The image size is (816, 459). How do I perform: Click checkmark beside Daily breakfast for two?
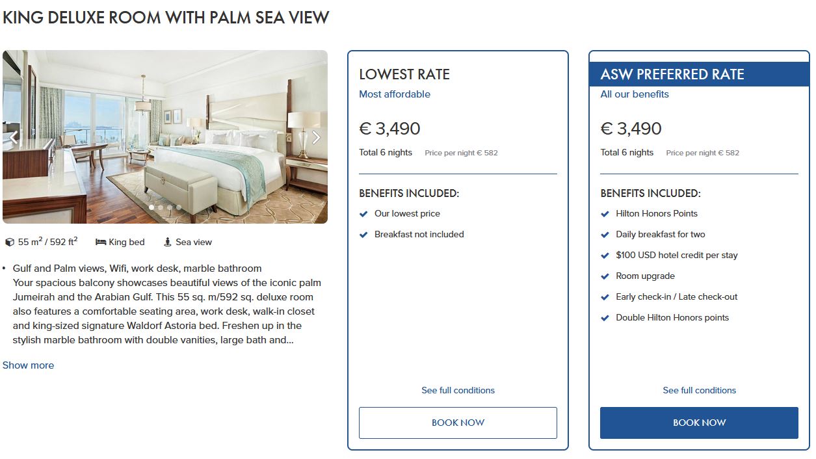coord(605,235)
